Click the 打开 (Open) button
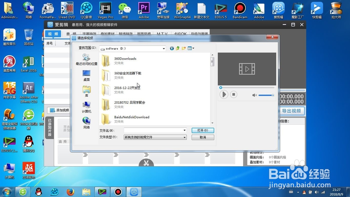 tap(203, 130)
